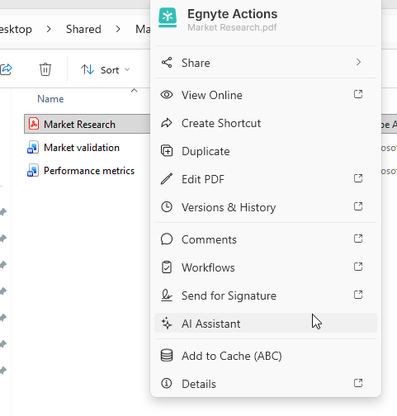This screenshot has width=397, height=416.
Task: Select the Market validation document
Action: coord(82,148)
